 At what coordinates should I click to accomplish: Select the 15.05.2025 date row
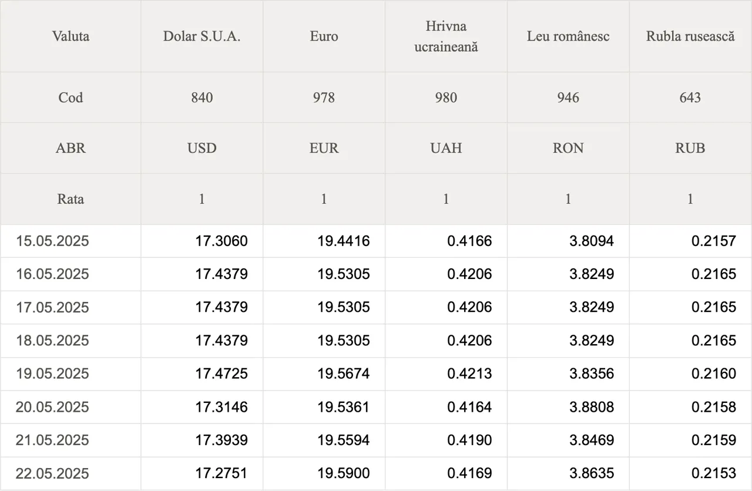[376, 241]
